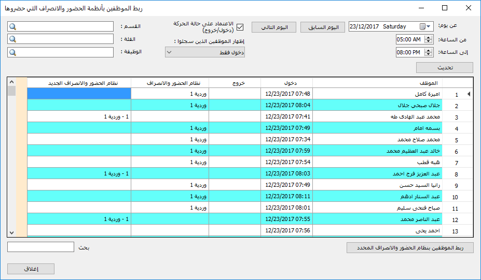Screen dimensions: 481x280
Task: Click the اليوم التالي button
Action: pos(274,27)
